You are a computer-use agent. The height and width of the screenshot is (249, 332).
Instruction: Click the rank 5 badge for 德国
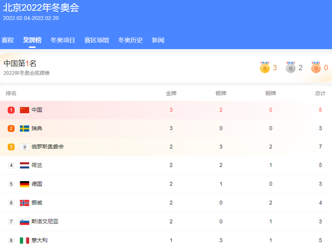[11, 184]
